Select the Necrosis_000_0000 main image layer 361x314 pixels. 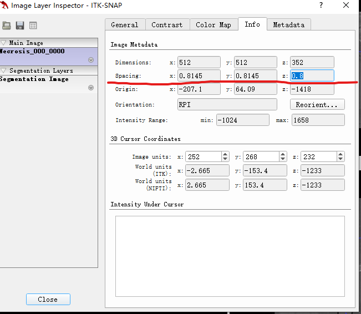click(x=49, y=57)
